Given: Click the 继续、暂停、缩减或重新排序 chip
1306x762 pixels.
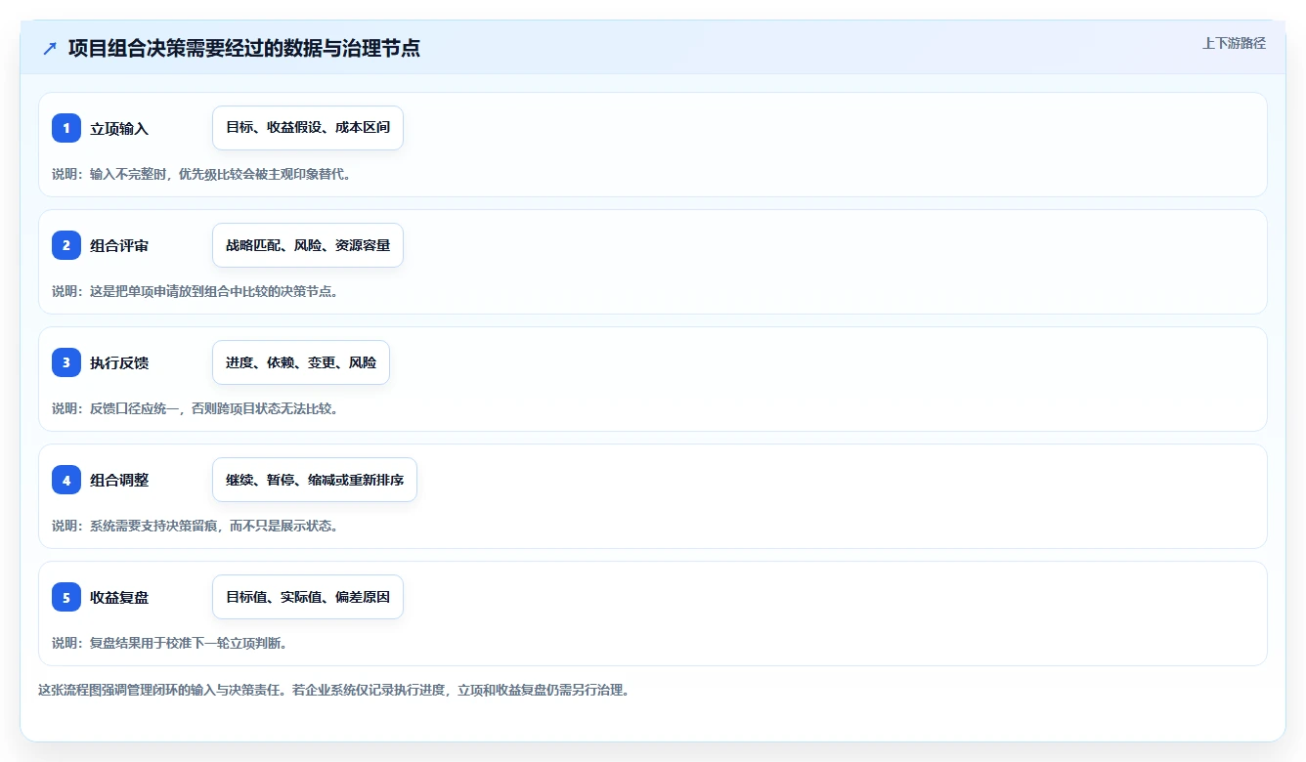Looking at the screenshot, I should click(x=315, y=480).
